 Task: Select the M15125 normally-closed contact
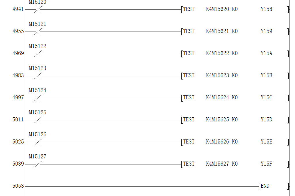pyautogui.click(x=37, y=120)
